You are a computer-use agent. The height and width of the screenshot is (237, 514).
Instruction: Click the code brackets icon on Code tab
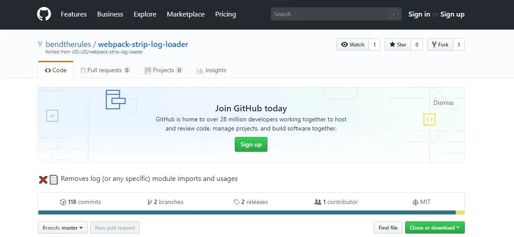[48, 70]
